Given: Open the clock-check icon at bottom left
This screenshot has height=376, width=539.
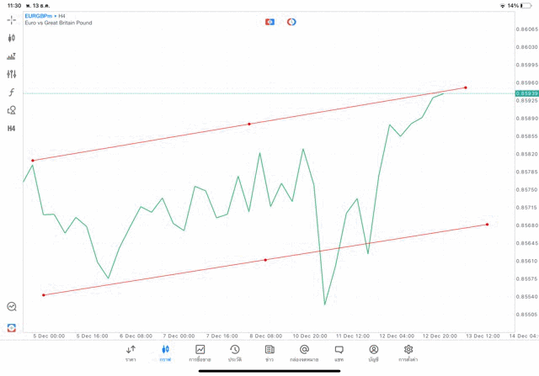Looking at the screenshot, I should click(x=12, y=307).
